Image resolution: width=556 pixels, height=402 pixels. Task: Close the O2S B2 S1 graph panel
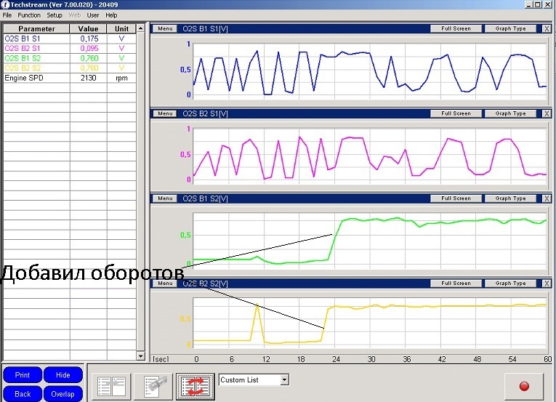point(547,114)
